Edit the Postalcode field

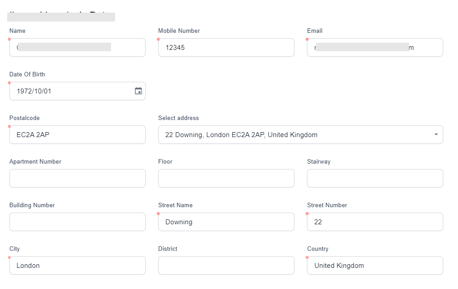tap(77, 134)
